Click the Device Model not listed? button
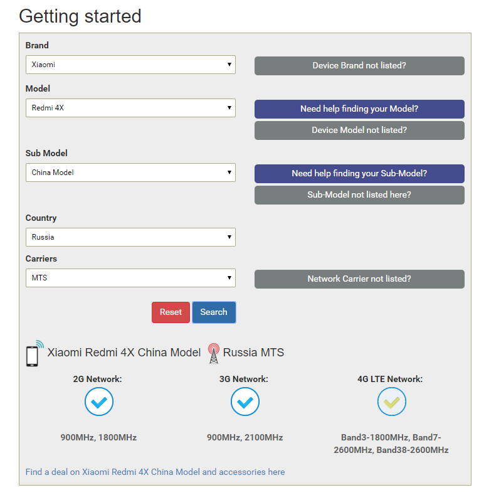Image resolution: width=479 pixels, height=495 pixels. coord(359,130)
